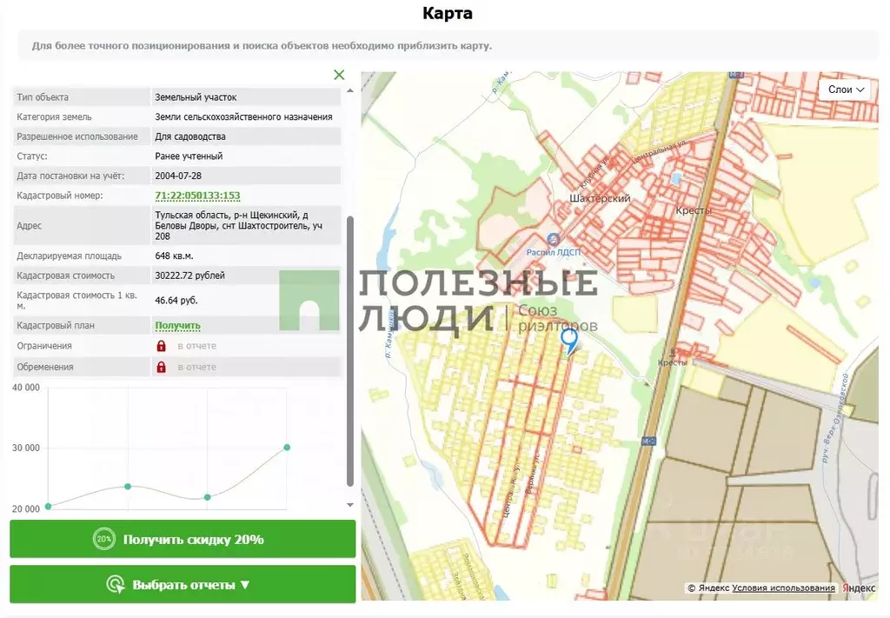Open cadastral number 71:22:050133:153 link
The width and height of the screenshot is (890, 618).
tap(197, 196)
